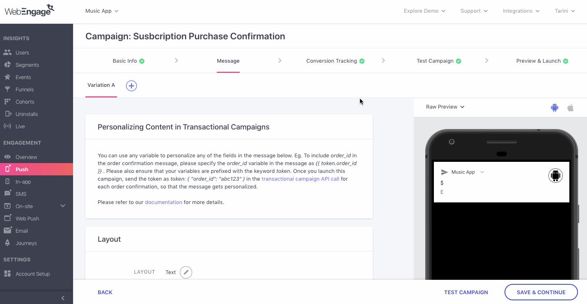The width and height of the screenshot is (587, 304).
Task: Open Account Setup in sidebar
Action: click(x=32, y=274)
